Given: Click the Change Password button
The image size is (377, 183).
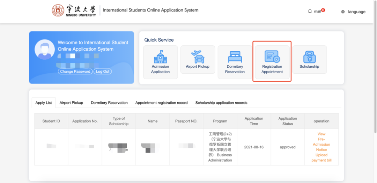Looking at the screenshot, I should tap(75, 72).
